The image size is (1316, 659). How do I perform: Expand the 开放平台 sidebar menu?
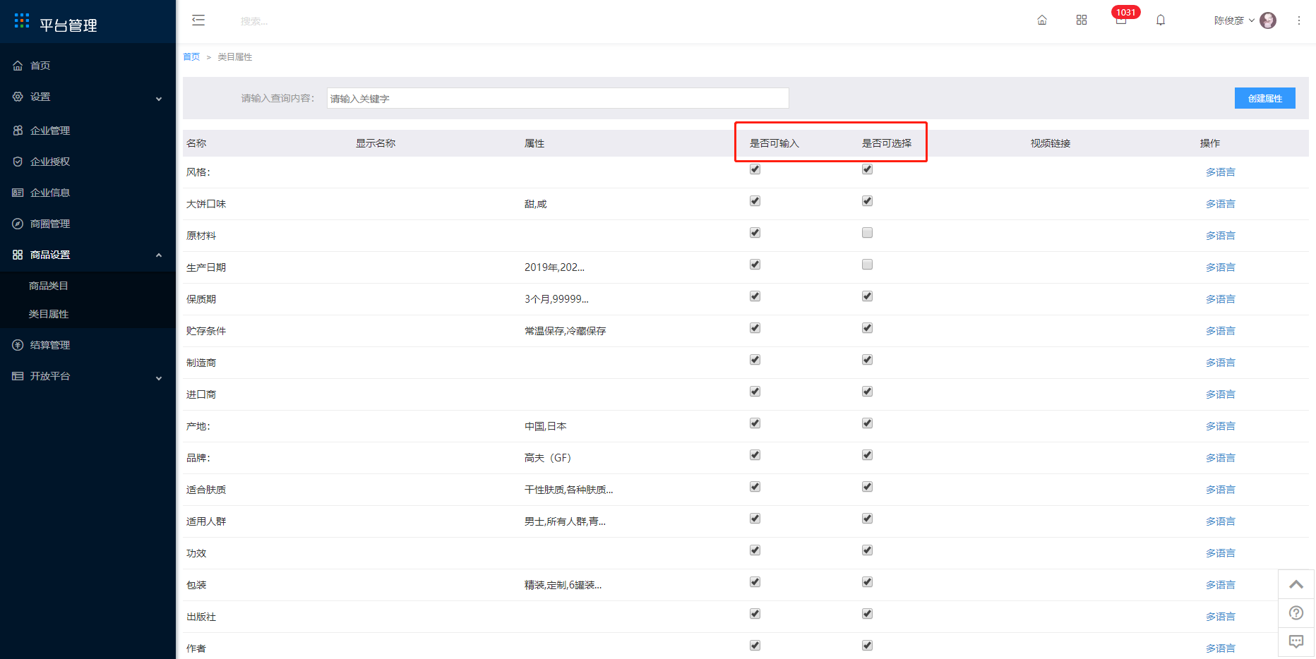click(88, 376)
